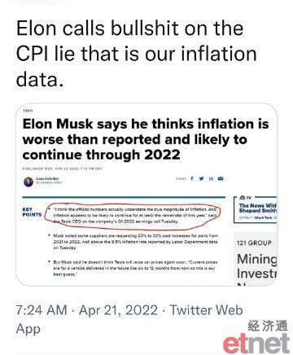Screen dimensions: 293x355
Task: Click the KEY POINTS heading
Action: pos(32,212)
